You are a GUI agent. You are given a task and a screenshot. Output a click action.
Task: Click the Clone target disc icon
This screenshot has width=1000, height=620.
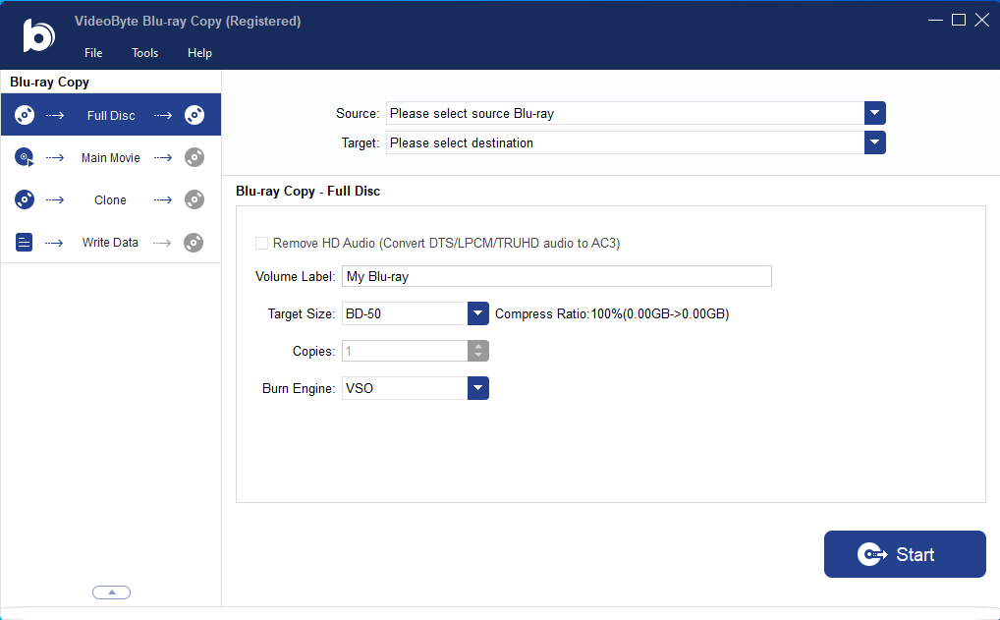pyautogui.click(x=194, y=199)
